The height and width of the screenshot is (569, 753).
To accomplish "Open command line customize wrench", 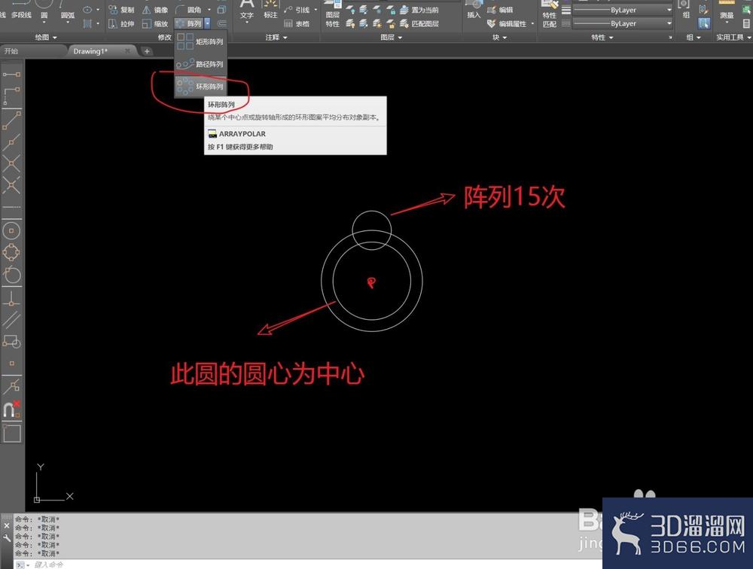I will click(6, 538).
